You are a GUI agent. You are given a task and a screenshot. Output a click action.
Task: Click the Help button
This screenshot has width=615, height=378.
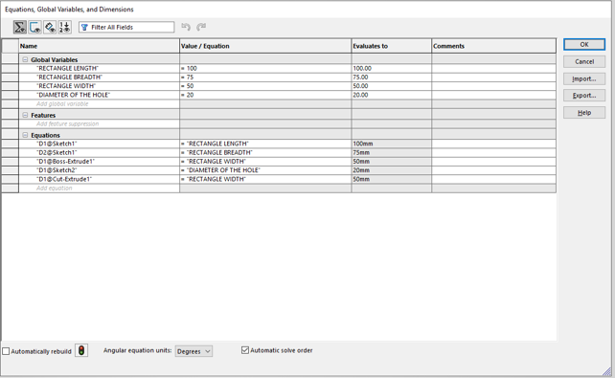coord(584,112)
